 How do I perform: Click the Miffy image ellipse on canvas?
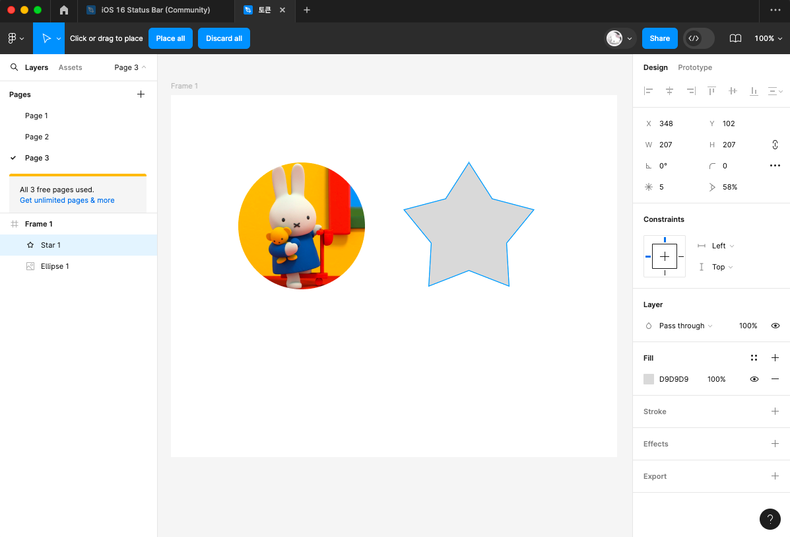coord(302,226)
